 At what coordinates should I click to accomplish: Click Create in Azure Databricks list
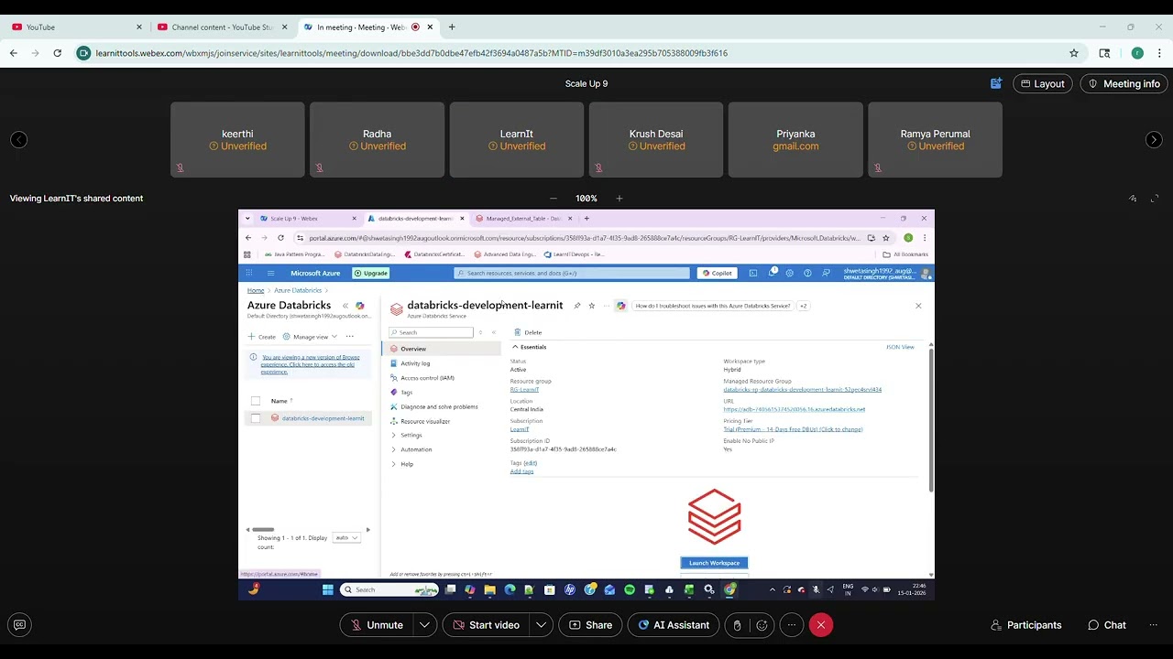pos(262,337)
